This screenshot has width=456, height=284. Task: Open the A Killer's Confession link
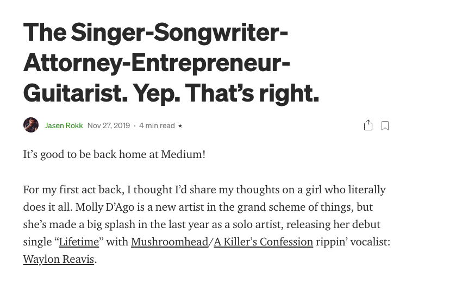pos(263,242)
